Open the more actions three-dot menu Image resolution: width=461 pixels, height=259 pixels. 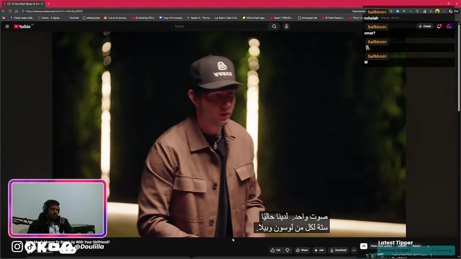point(354,250)
